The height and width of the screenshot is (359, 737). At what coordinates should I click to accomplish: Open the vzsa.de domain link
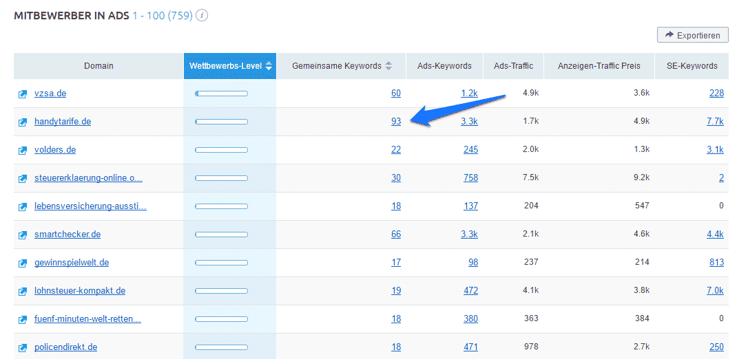pos(50,94)
